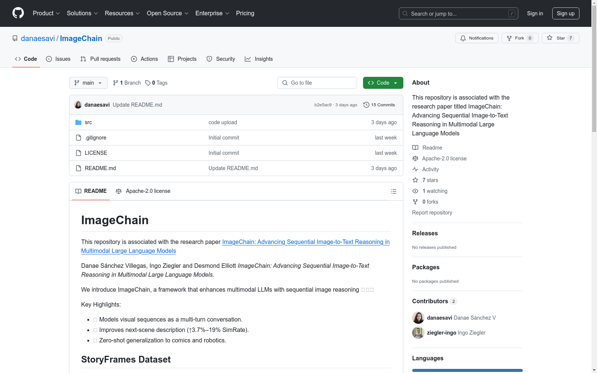Click the Search or jump to field
Image resolution: width=597 pixels, height=373 pixels.
tap(459, 13)
